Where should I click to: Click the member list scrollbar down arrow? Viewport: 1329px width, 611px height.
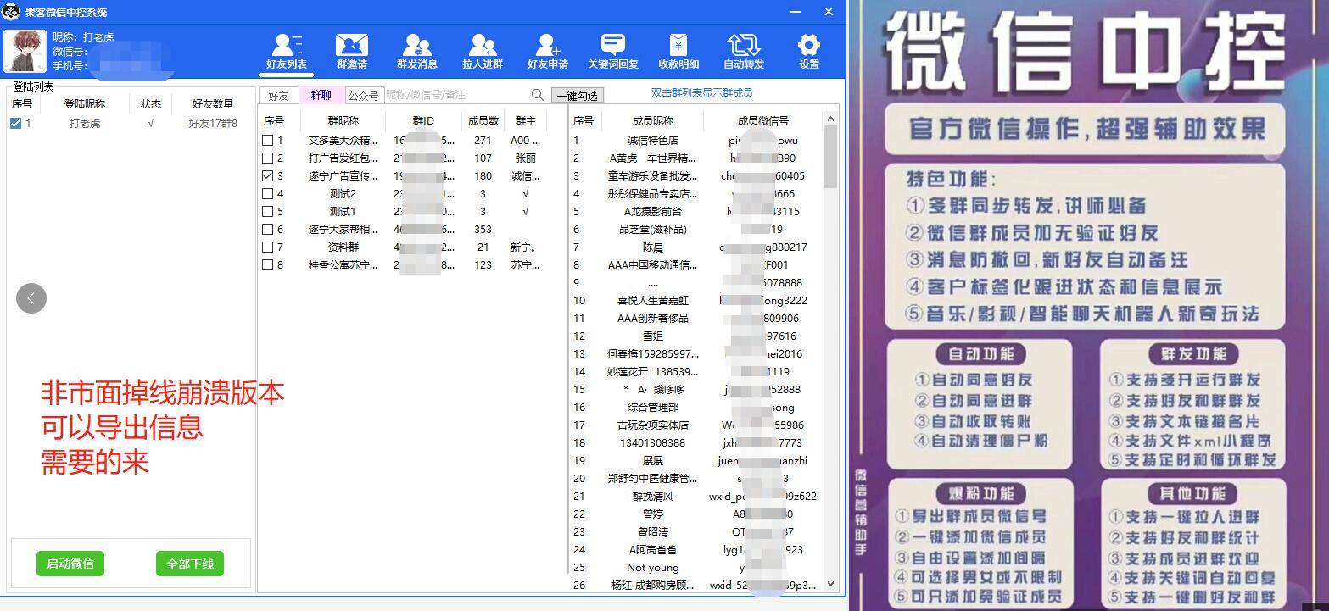pyautogui.click(x=830, y=584)
